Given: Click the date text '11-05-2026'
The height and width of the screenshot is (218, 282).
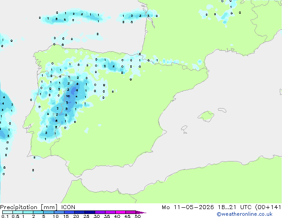Looking at the screenshot, I should point(194,207).
